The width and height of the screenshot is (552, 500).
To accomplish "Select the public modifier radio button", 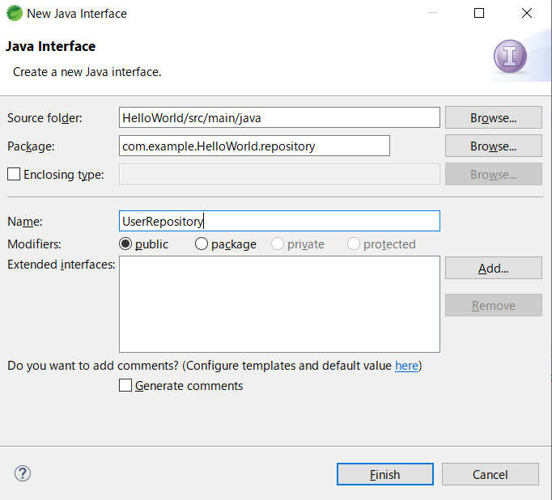I will [x=125, y=244].
